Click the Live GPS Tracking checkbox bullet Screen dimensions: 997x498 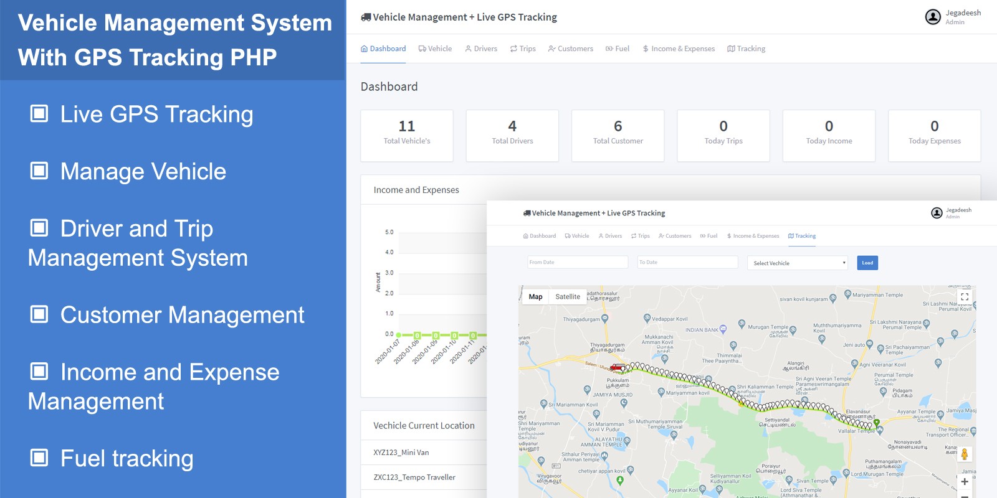coord(39,114)
